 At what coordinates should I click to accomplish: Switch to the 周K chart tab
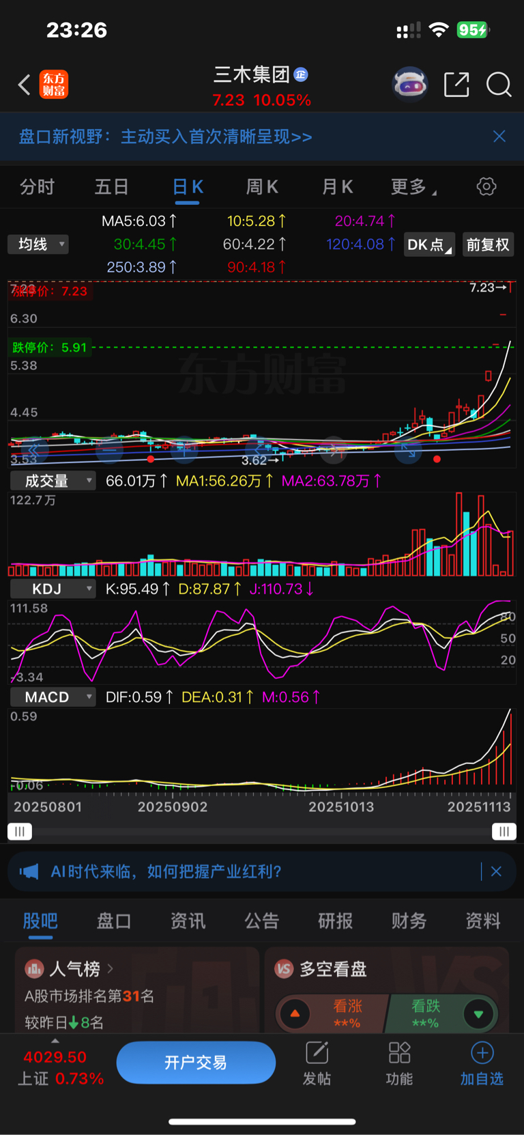[262, 187]
